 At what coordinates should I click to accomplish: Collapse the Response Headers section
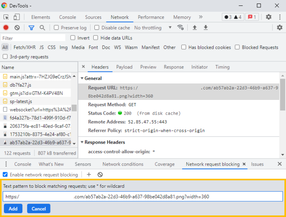82,142
